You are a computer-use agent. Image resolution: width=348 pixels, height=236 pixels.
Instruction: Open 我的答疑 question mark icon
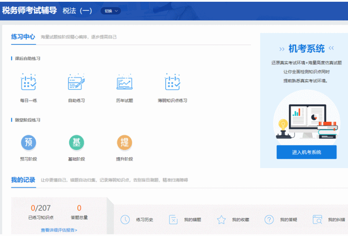pyautogui.click(x=269, y=220)
